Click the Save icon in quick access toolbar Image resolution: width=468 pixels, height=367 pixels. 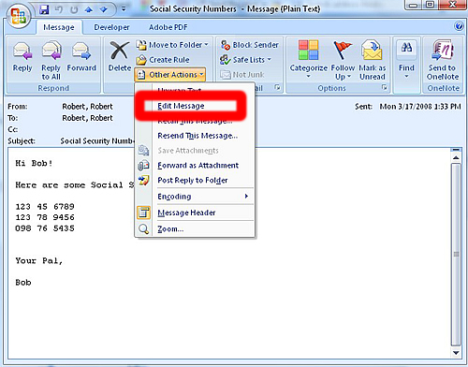[x=44, y=9]
